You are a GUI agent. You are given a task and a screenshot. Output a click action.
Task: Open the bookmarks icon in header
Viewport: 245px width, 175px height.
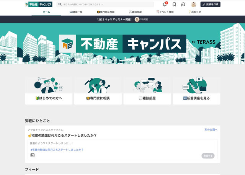pyautogui.click(x=174, y=4)
